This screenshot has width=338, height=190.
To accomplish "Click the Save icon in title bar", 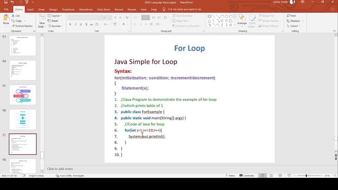I will tap(6, 2).
